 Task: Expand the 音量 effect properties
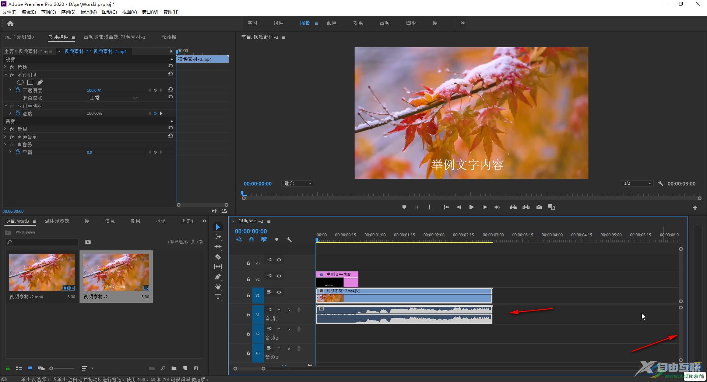(5, 129)
